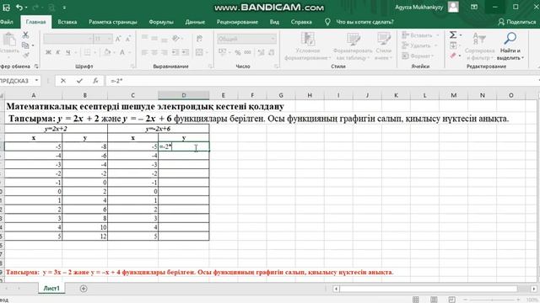The height and width of the screenshot is (303, 540).
Task: Click the comma style (000) icon
Action: point(247,52)
